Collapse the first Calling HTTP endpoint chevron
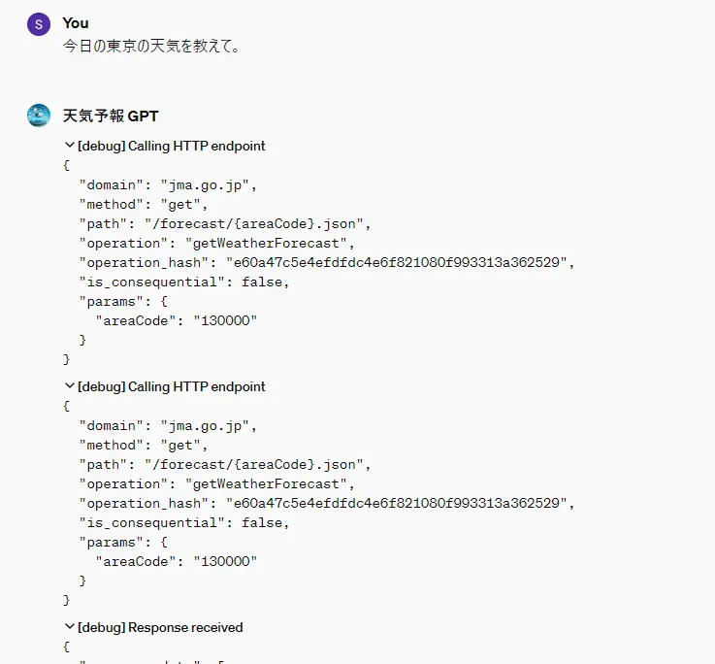This screenshot has height=664, width=715. pos(69,146)
